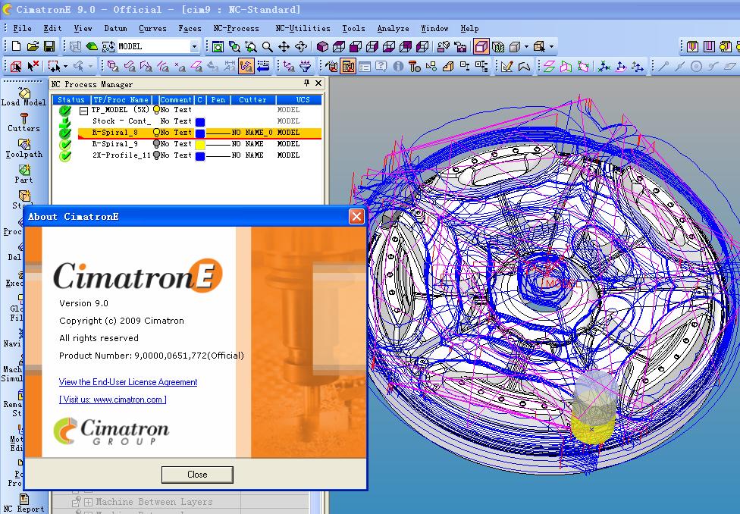
Task: Collapse the TP_MODEL (5X) tree node
Action: tap(83, 111)
